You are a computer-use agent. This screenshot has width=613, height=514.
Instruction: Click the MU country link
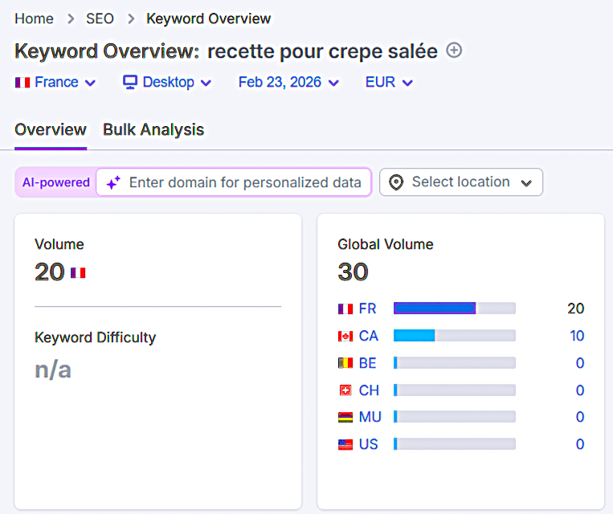pos(370,417)
